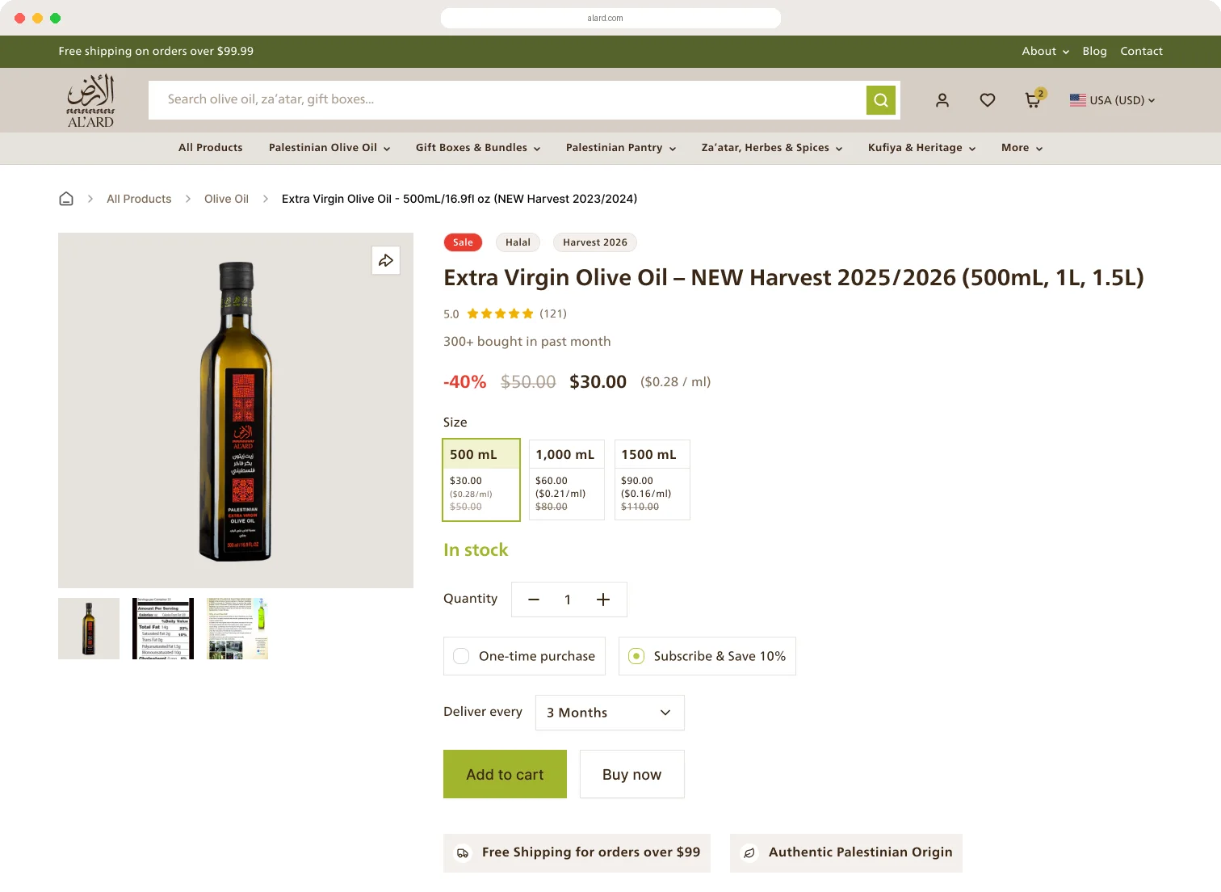Click the green search magnifier button
Screen dimensions: 1221x892
click(x=881, y=100)
